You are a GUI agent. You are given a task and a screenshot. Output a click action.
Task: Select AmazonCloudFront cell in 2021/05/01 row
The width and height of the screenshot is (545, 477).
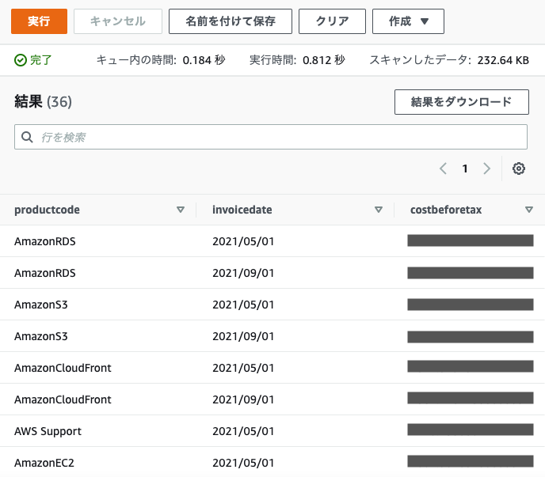[63, 368]
